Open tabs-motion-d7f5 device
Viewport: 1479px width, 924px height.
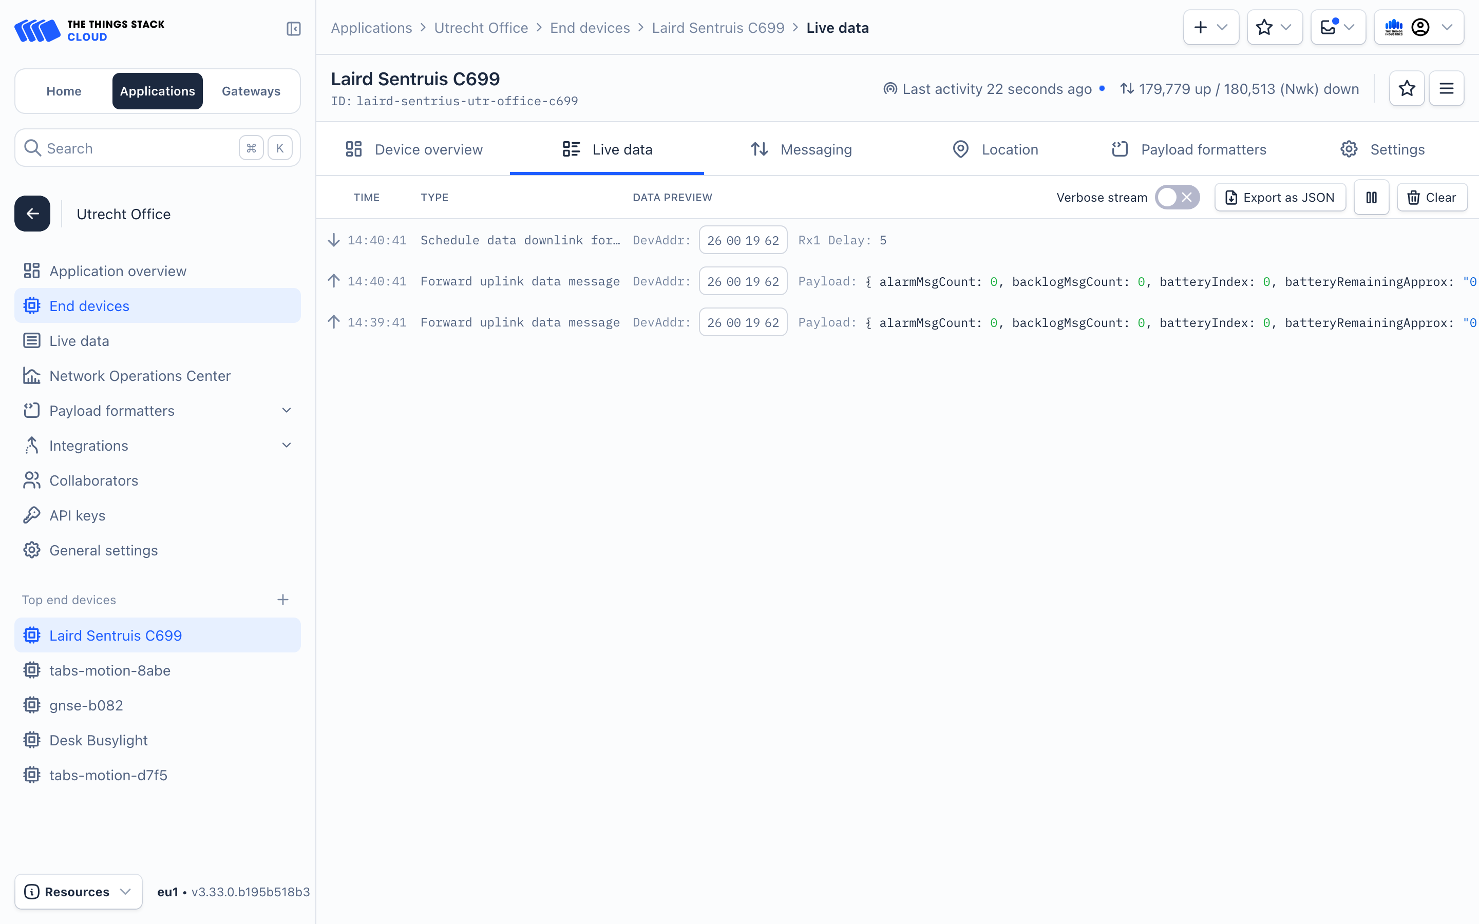pos(157,775)
